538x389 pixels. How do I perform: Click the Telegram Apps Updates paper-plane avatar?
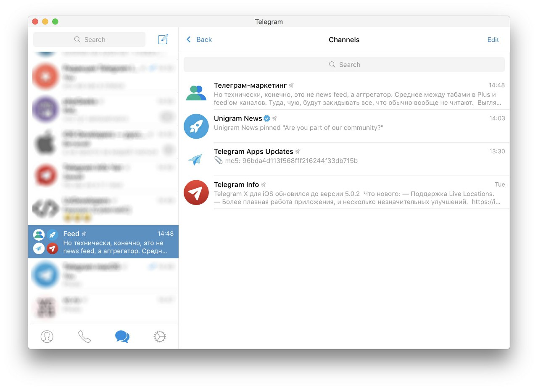tap(196, 159)
